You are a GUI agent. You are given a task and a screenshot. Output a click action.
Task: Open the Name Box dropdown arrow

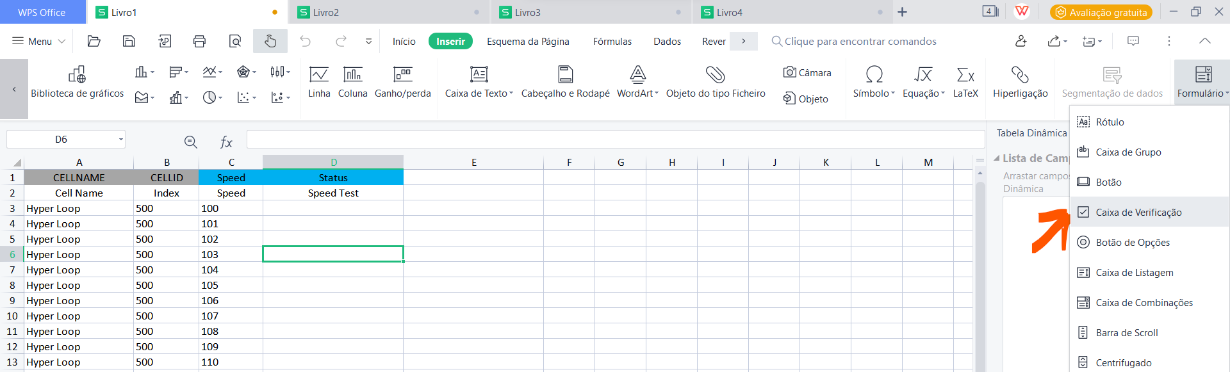click(x=120, y=140)
